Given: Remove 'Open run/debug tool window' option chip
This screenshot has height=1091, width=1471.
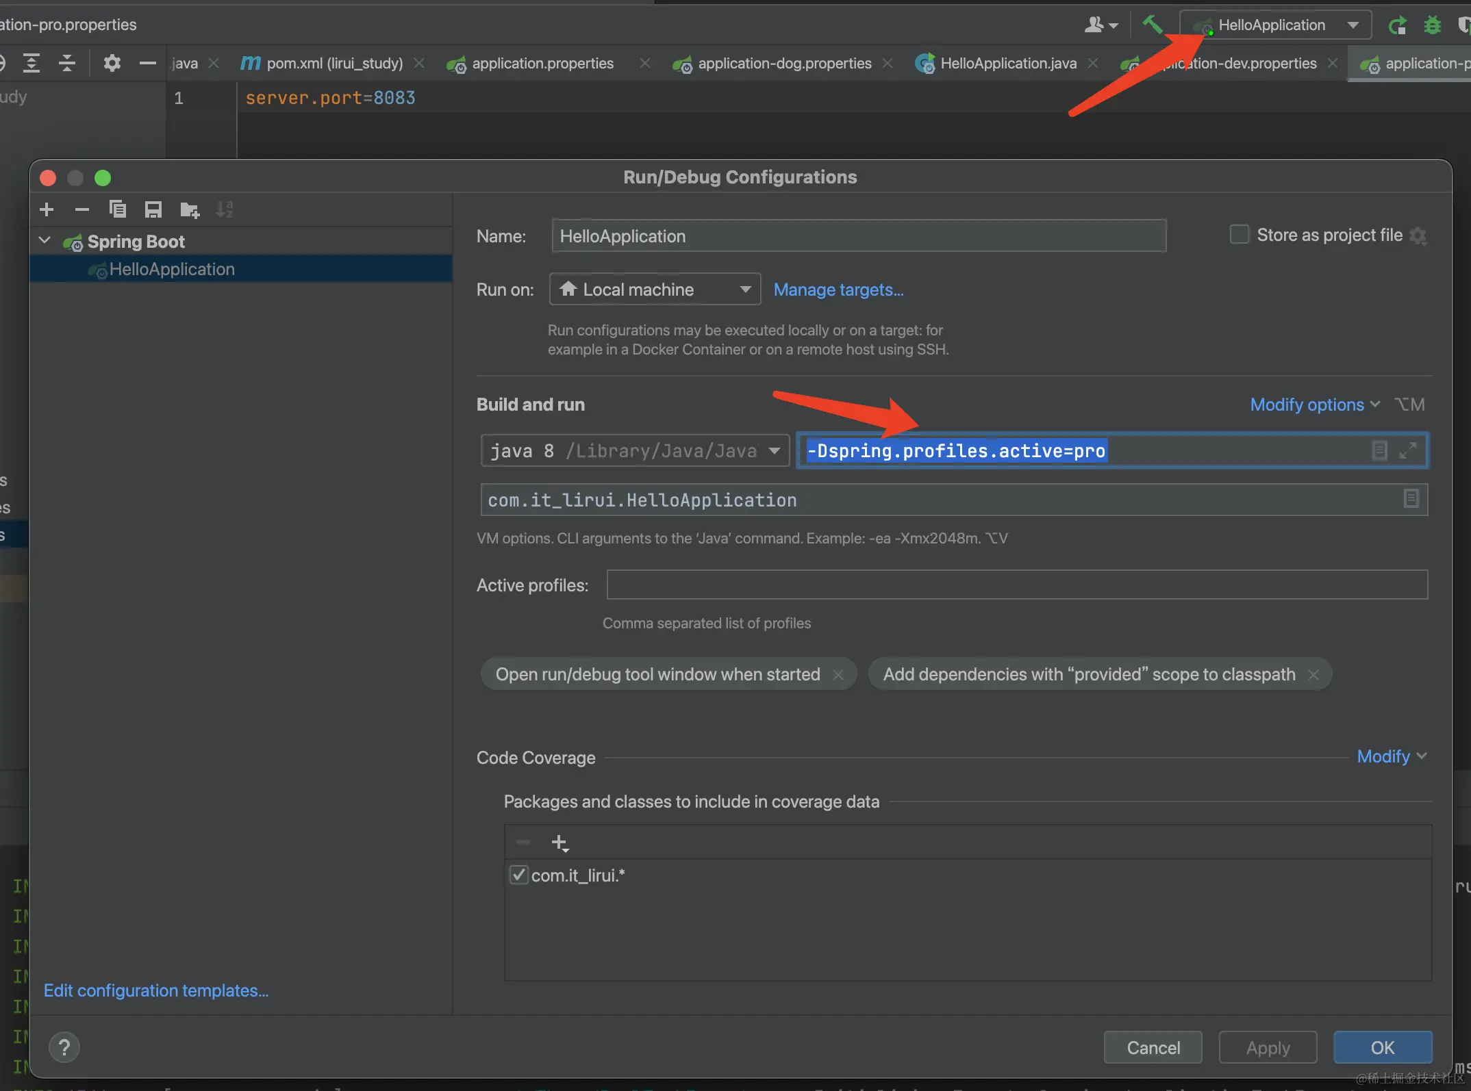Looking at the screenshot, I should click(838, 675).
